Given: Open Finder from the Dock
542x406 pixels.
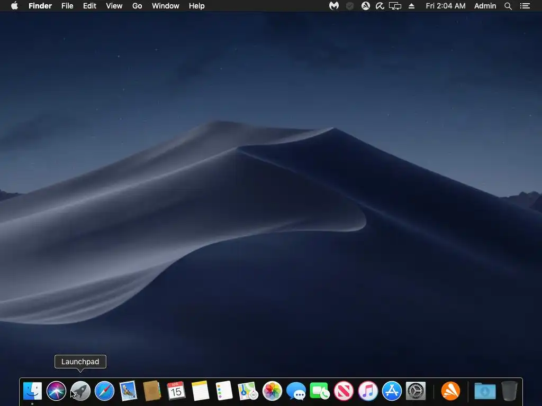Looking at the screenshot, I should pos(32,391).
